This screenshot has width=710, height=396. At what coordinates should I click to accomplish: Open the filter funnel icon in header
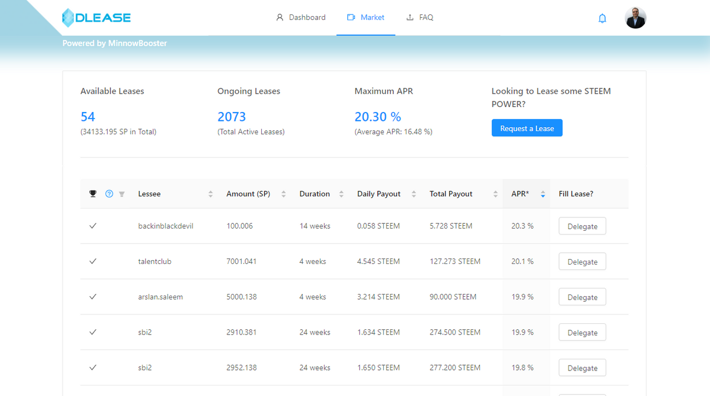122,194
